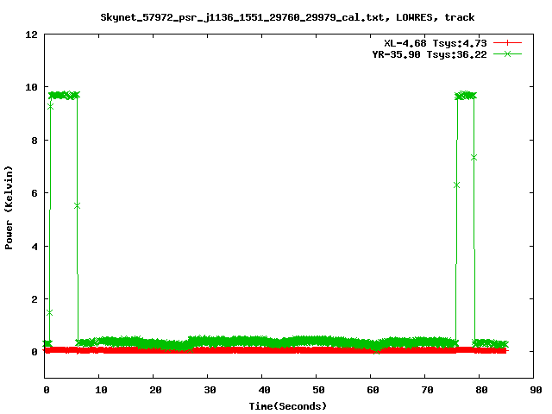This screenshot has width=552, height=414.
Task: Click the red XL legend line sample
Action: (507, 43)
